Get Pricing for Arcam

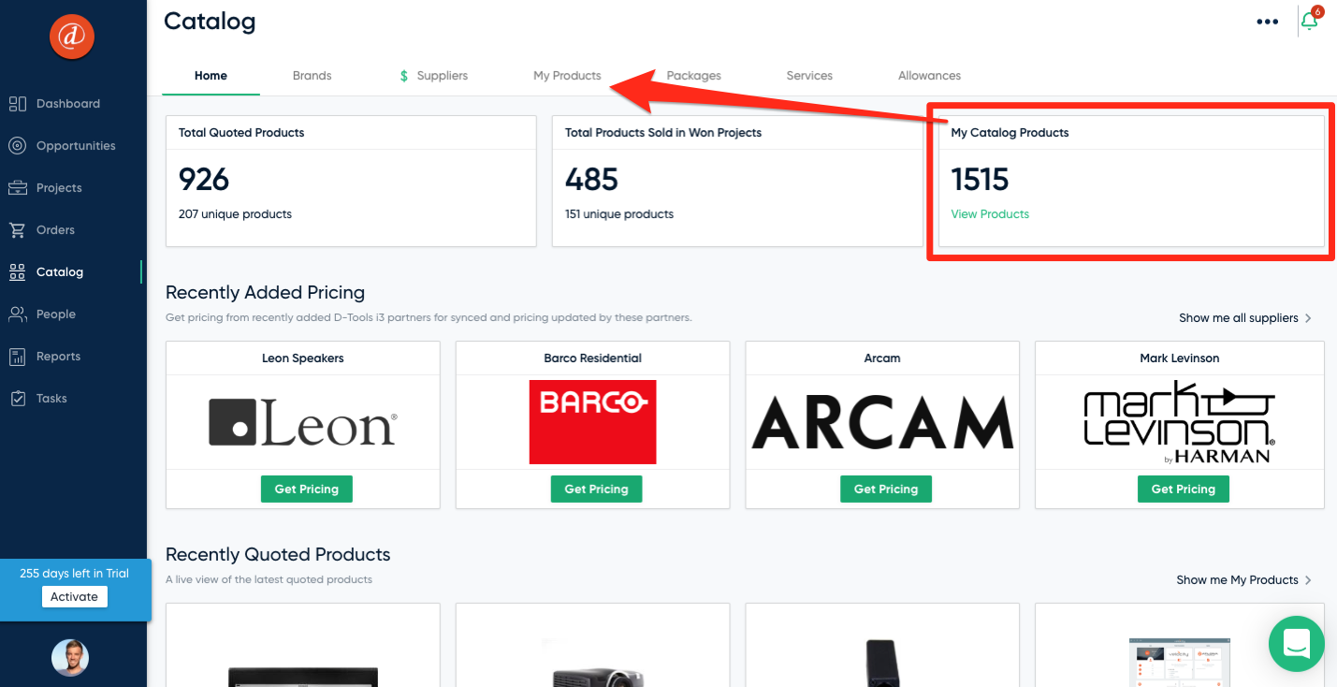pos(886,490)
